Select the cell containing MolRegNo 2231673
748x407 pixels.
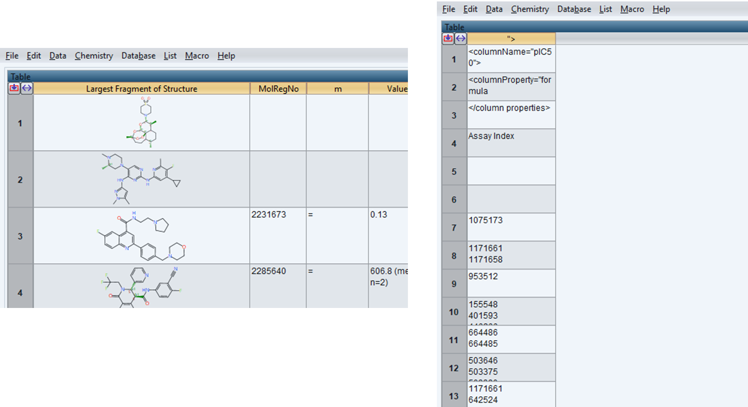point(278,235)
